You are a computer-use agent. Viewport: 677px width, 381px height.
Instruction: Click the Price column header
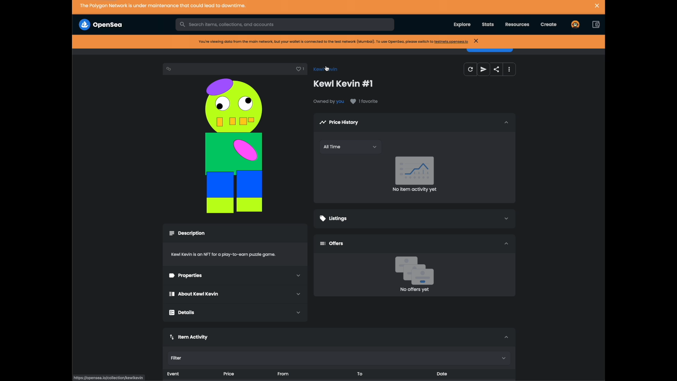click(x=229, y=374)
